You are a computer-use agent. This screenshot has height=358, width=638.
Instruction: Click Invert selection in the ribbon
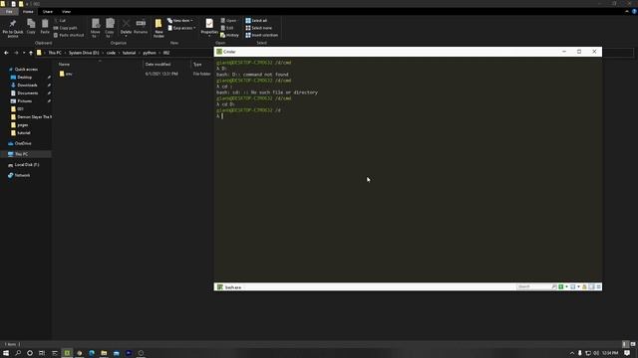pos(261,36)
